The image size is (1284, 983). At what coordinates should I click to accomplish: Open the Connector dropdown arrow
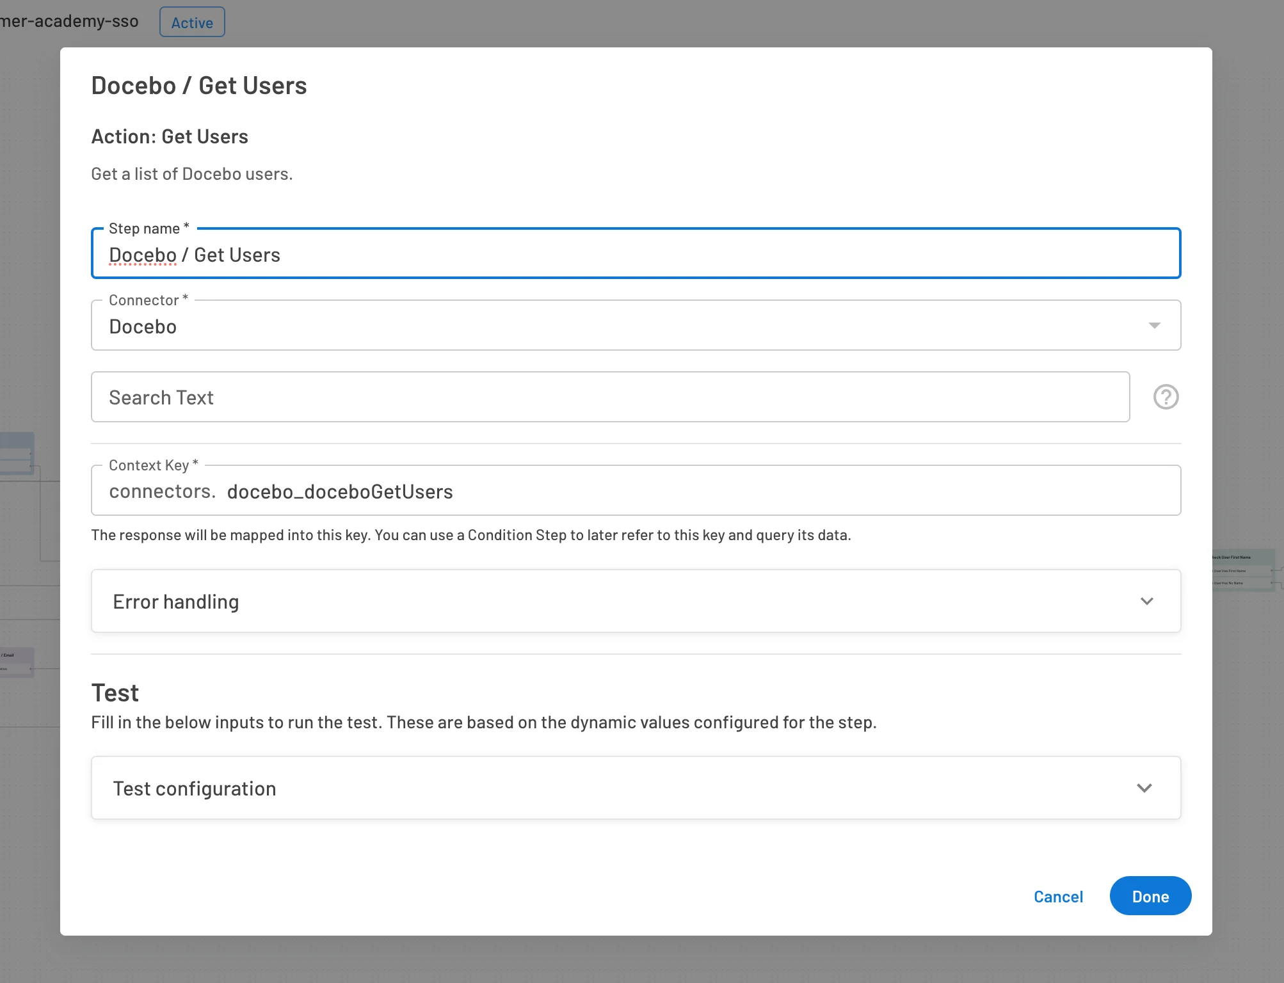(1154, 326)
